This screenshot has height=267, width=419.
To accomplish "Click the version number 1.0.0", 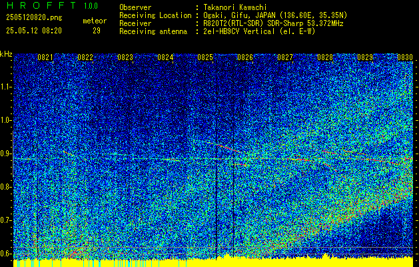I will coord(91,5).
